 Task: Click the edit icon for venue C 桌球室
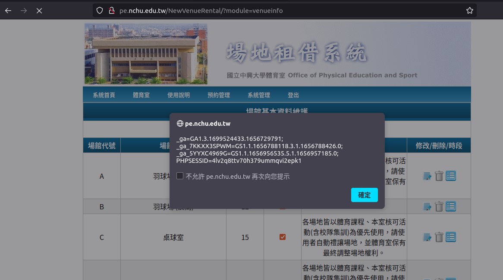click(427, 237)
